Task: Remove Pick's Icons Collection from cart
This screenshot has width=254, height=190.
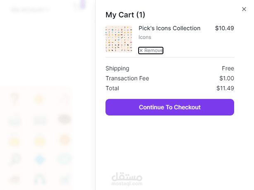Action: 151,51
